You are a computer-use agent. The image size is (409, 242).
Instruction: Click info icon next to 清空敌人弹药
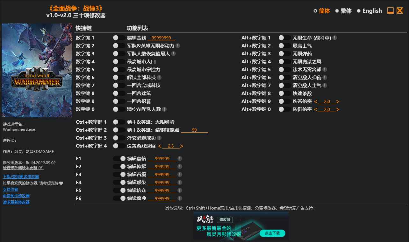(x=325, y=78)
